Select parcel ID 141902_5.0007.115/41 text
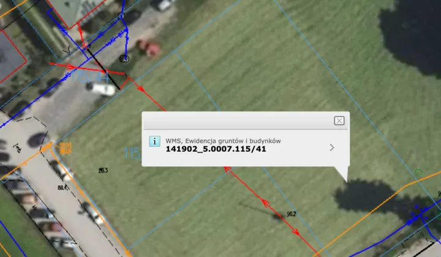 216,149
